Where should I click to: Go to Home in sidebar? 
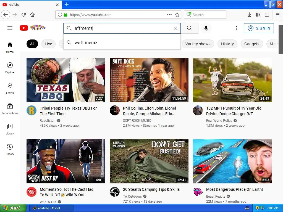10,47
